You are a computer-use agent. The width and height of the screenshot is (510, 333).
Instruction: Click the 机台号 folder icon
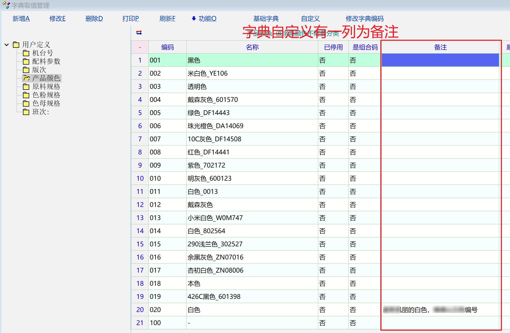26,53
